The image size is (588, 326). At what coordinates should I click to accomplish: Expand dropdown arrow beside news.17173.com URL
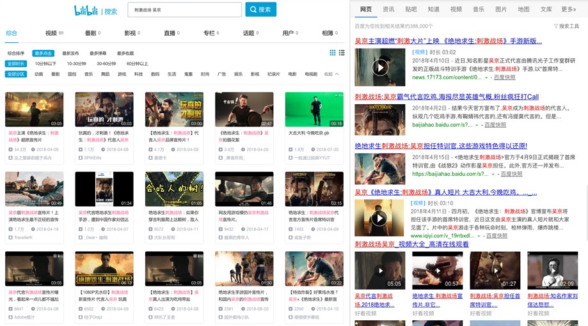pyautogui.click(x=486, y=77)
